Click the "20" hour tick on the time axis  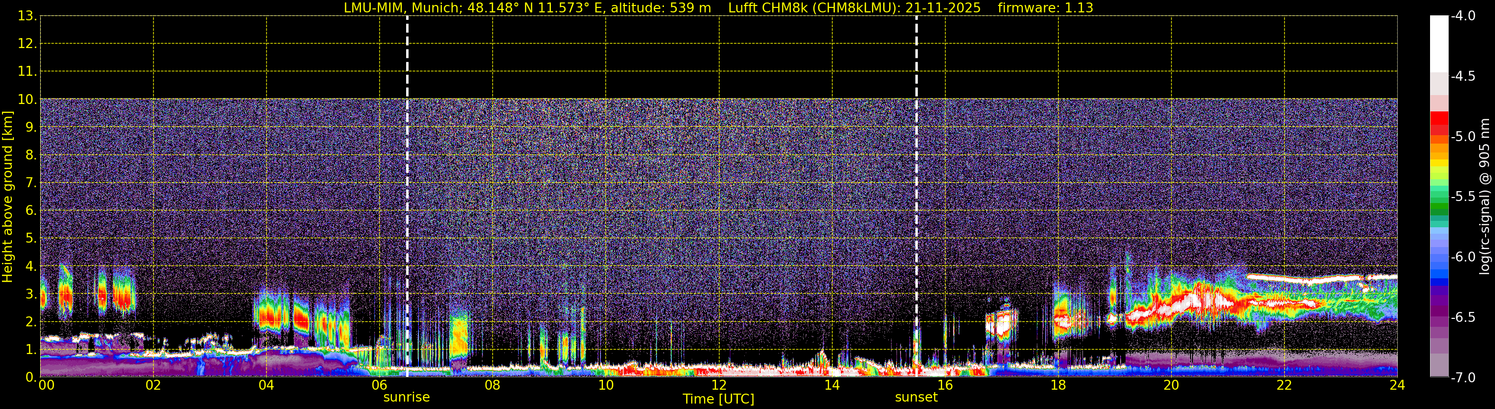(1171, 385)
